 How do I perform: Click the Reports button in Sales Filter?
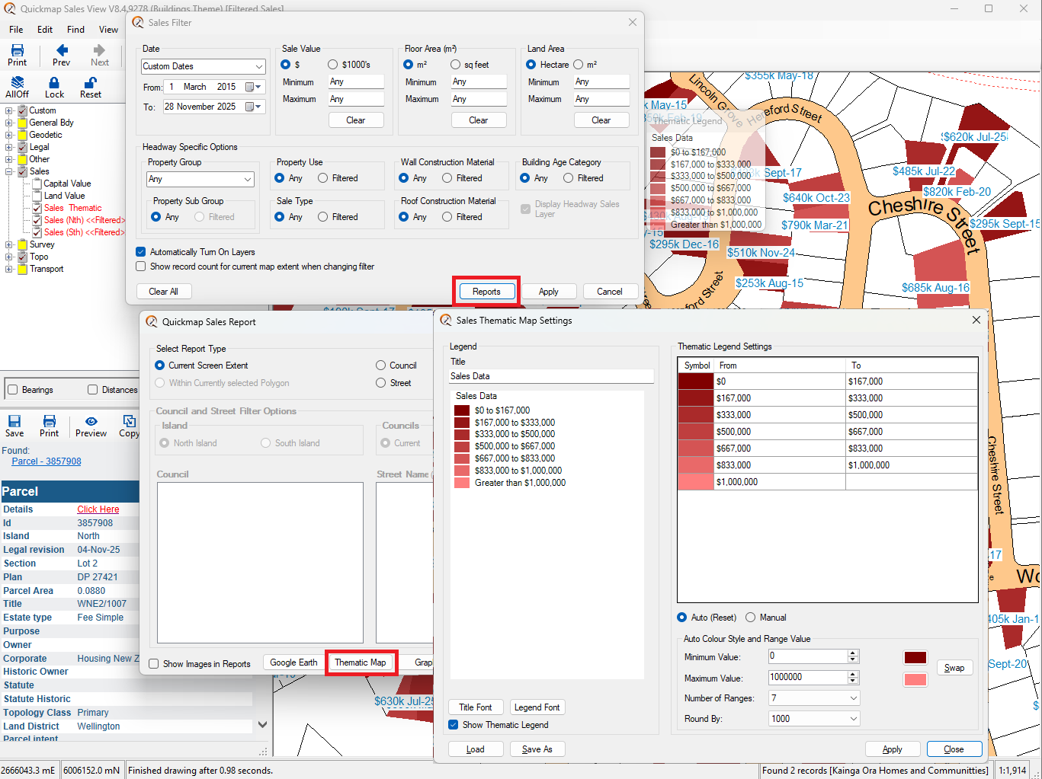point(486,292)
